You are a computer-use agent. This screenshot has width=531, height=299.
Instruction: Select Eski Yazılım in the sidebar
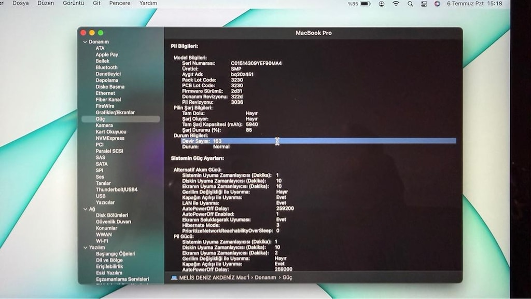[x=109, y=273]
